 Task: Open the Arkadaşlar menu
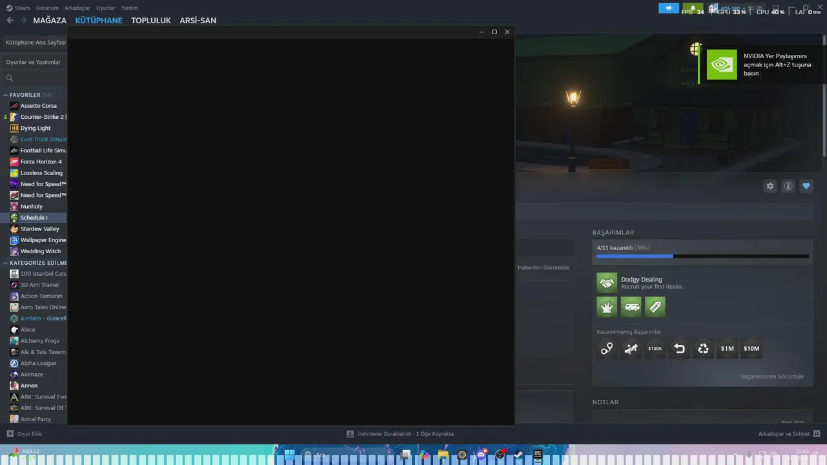click(78, 8)
